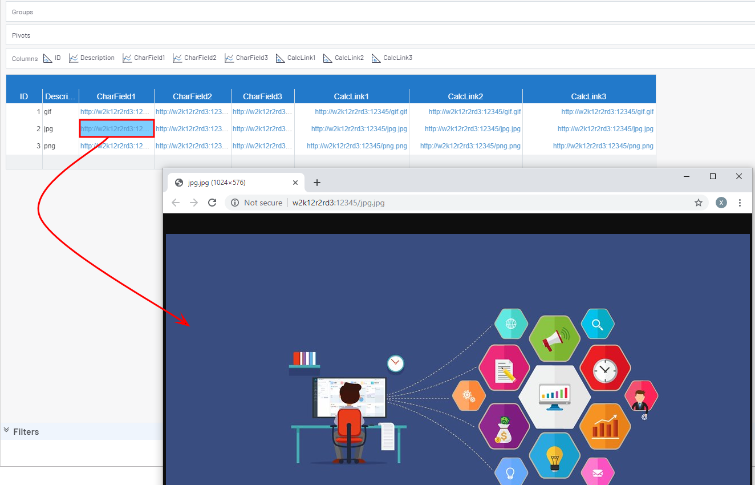Click the browser address bar URL
755x485 pixels.
pos(338,203)
